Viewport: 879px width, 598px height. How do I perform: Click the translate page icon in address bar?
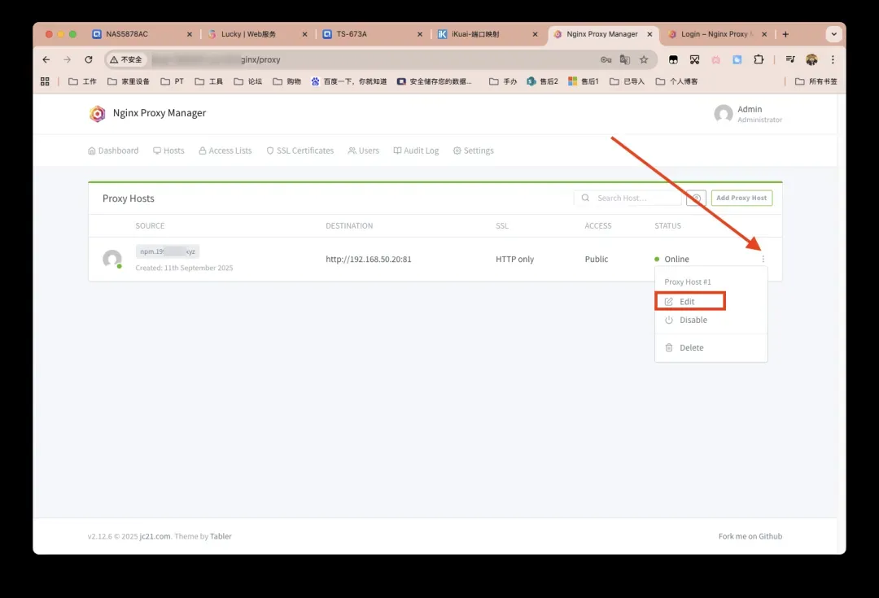625,59
